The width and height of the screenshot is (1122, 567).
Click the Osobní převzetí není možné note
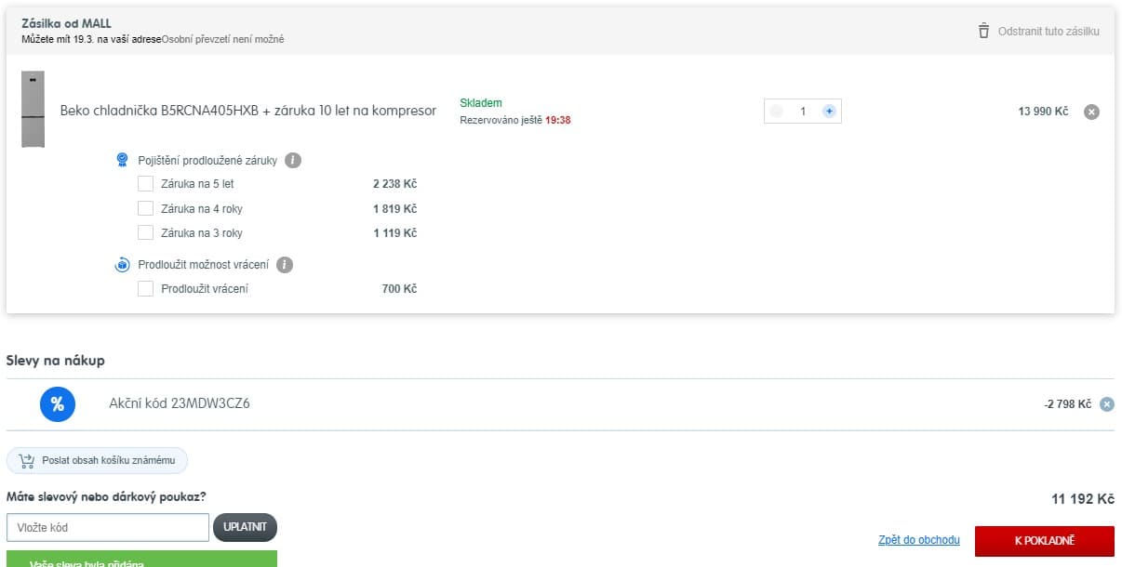(x=223, y=40)
